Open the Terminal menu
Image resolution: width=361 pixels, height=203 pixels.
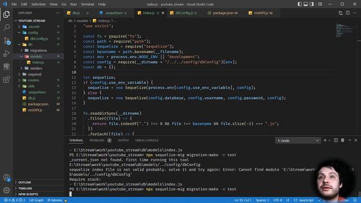pyautogui.click(x=87, y=4)
